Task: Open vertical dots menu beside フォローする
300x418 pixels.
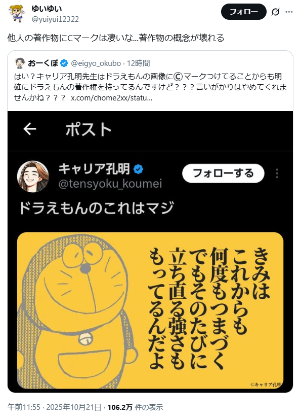Action: [x=277, y=173]
